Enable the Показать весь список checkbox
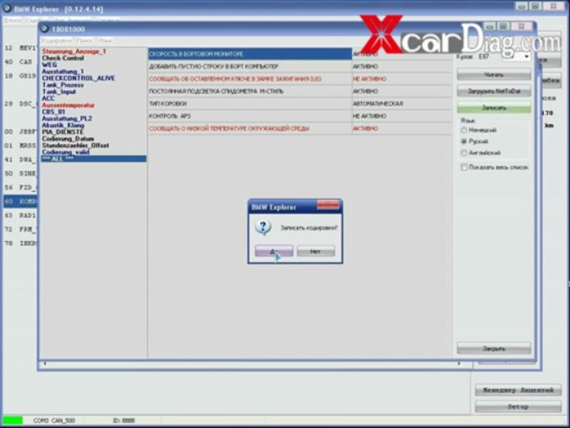This screenshot has height=428, width=570. (464, 168)
